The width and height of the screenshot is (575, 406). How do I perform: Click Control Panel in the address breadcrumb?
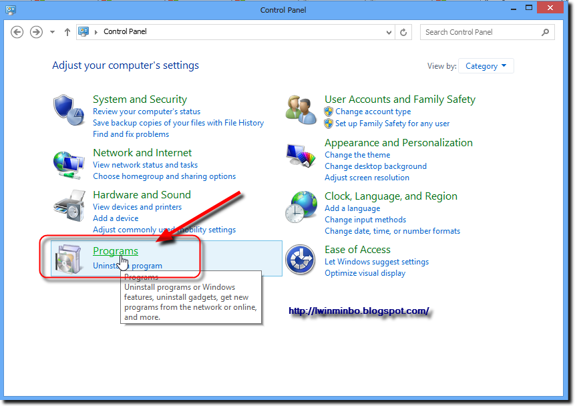(125, 31)
